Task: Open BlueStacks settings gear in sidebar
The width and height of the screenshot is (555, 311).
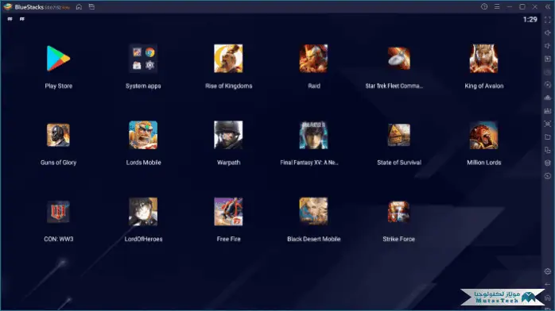Action: [x=548, y=271]
